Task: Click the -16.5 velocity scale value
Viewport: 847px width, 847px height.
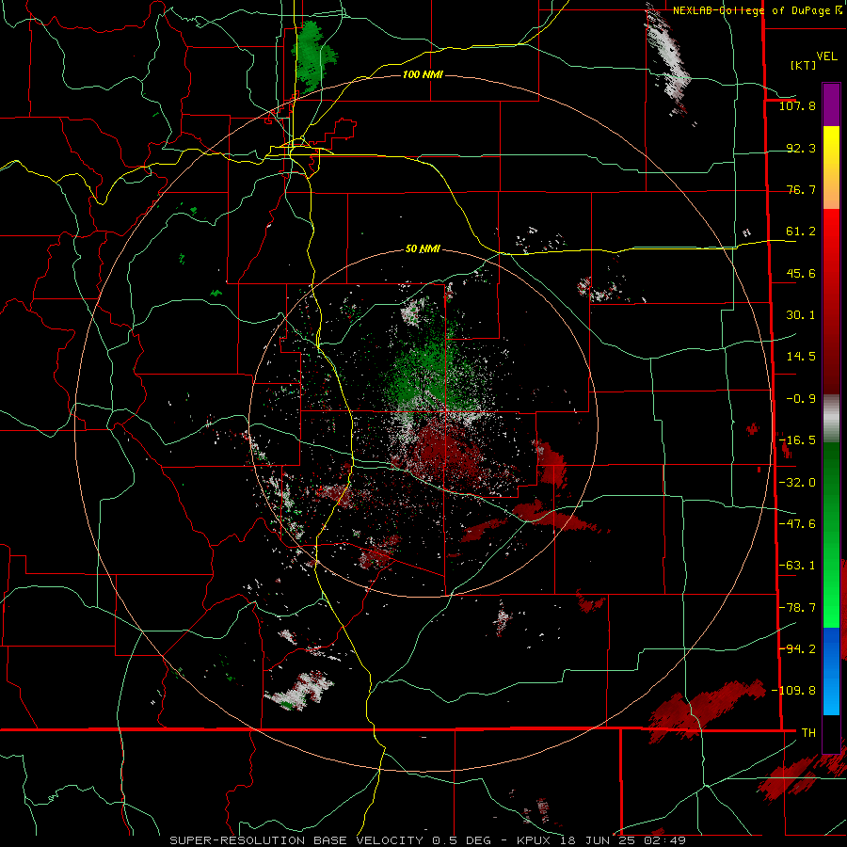Action: click(797, 440)
